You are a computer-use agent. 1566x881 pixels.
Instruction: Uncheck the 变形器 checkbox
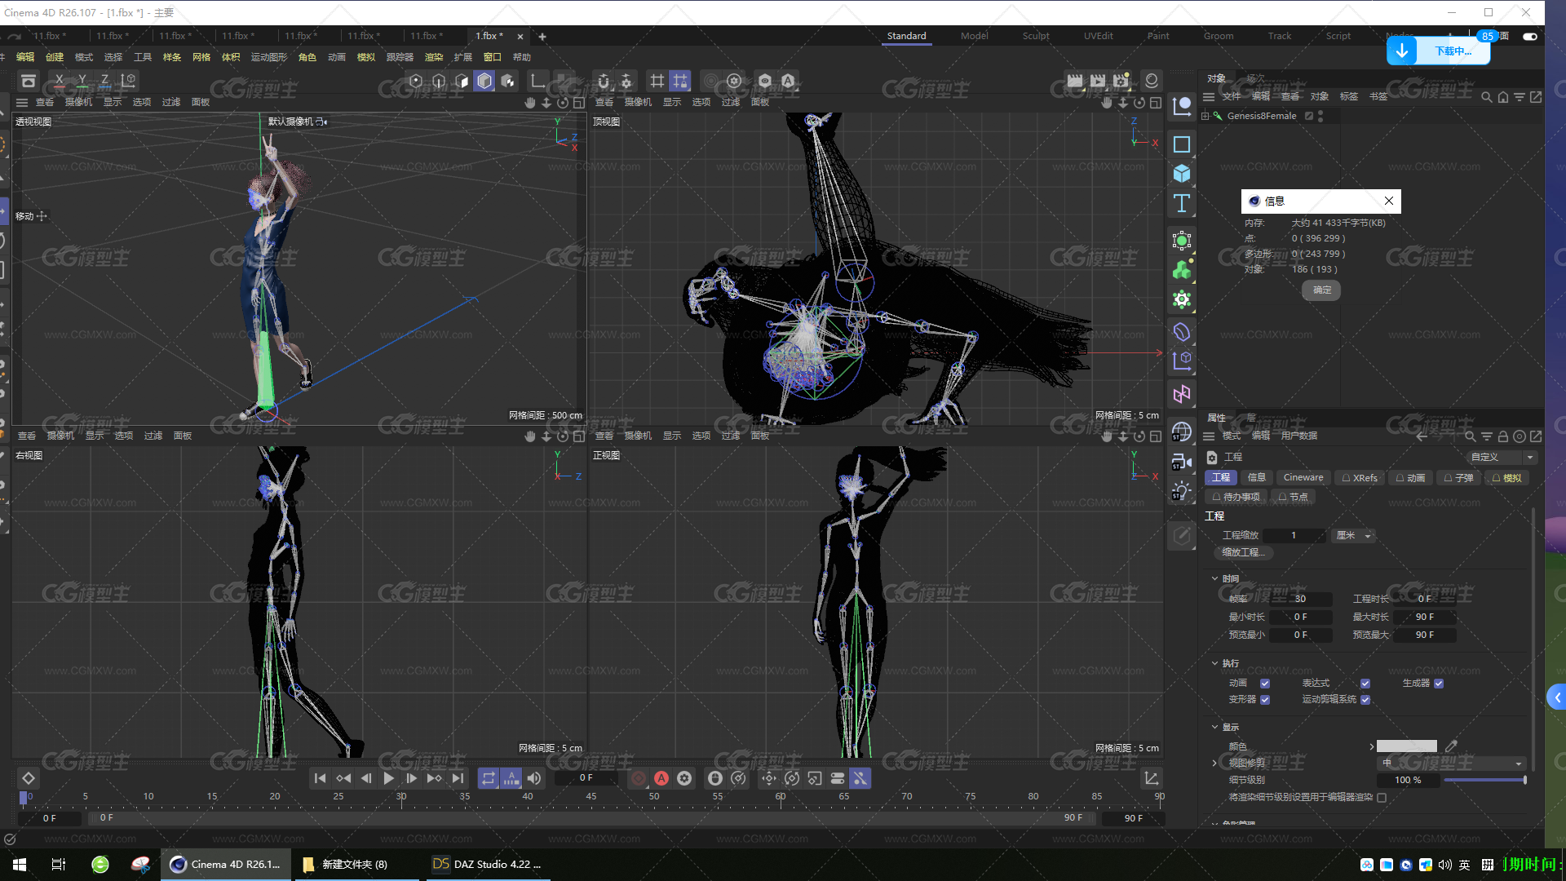pyautogui.click(x=1265, y=700)
